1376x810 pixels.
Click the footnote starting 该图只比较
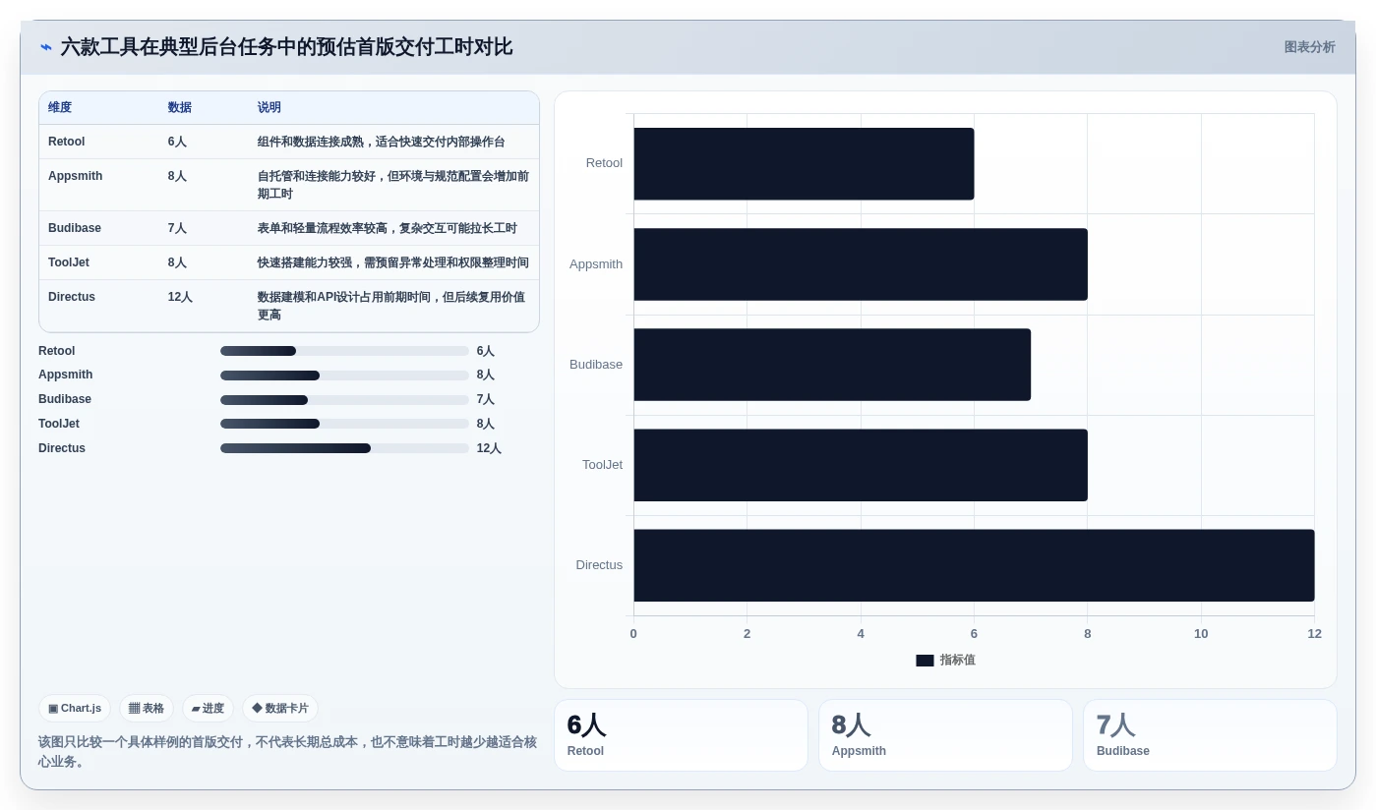coord(287,752)
